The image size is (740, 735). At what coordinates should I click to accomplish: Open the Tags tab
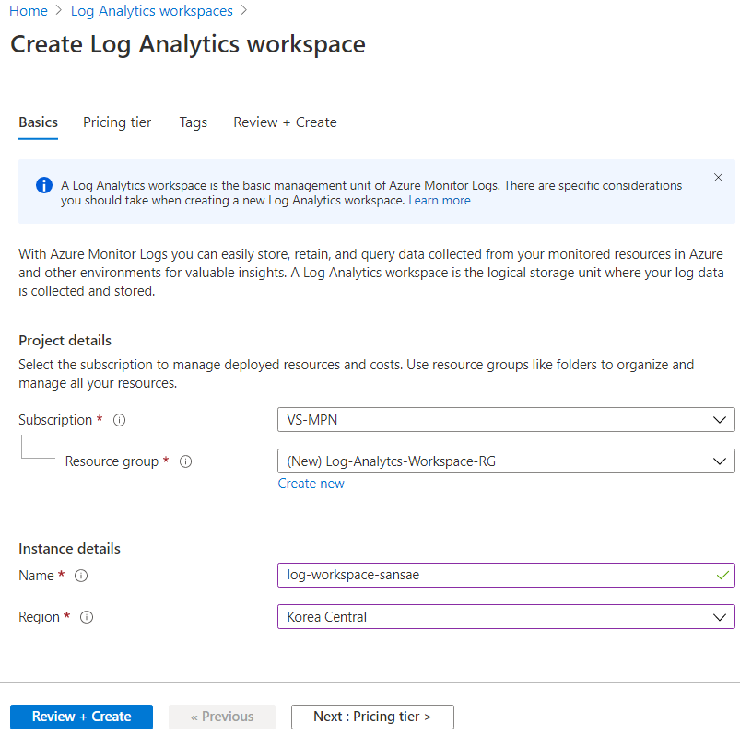click(193, 122)
